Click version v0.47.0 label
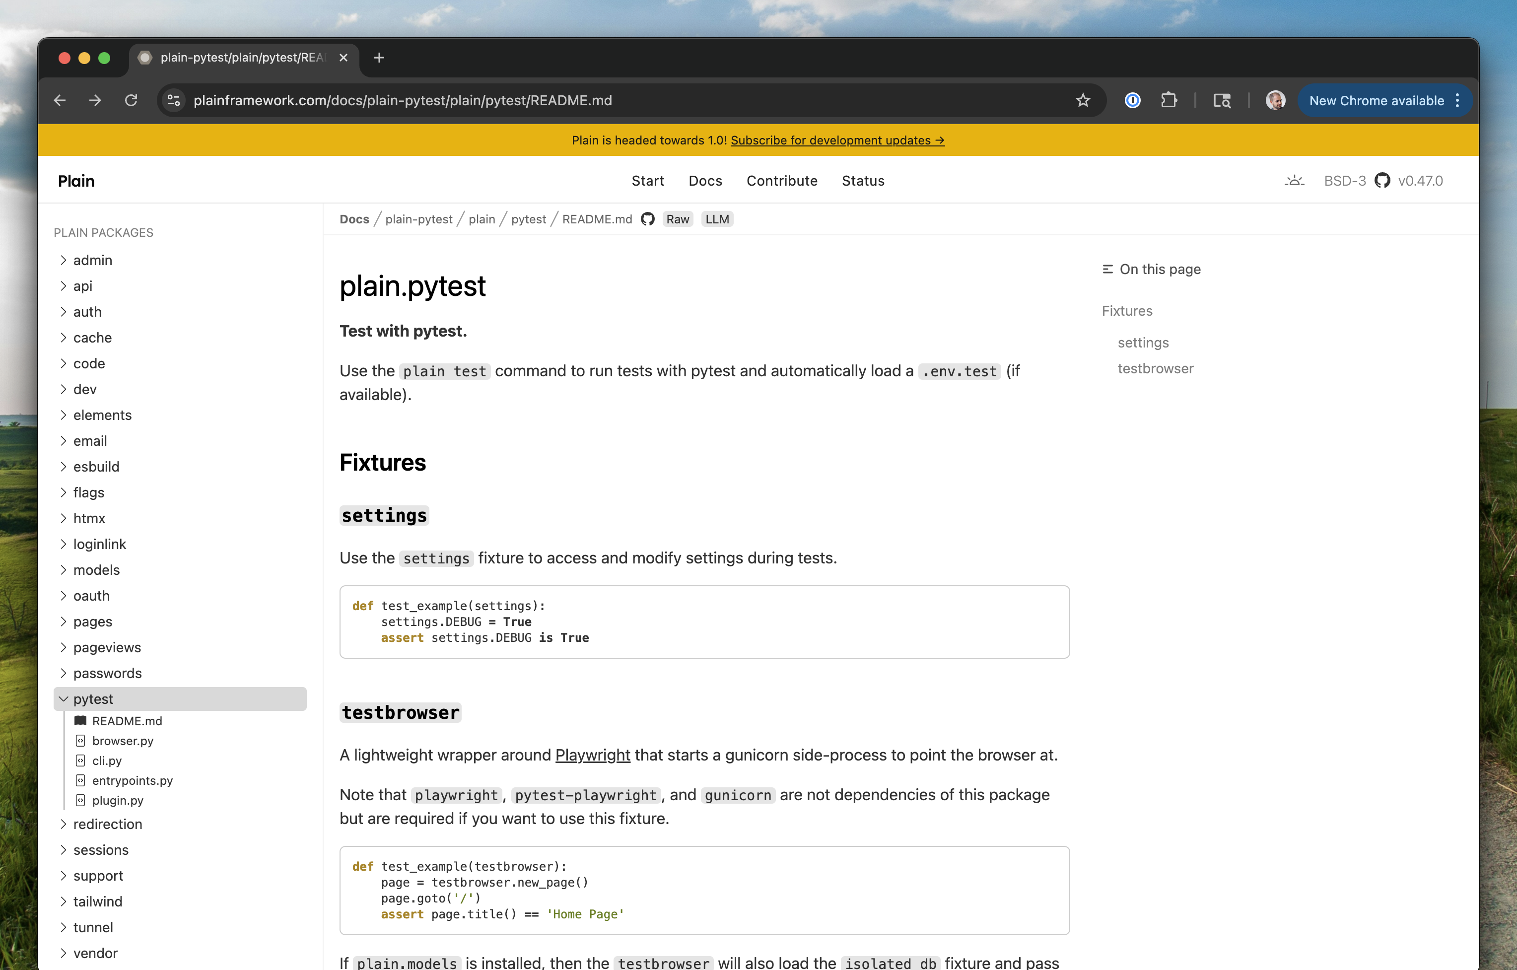Screen dimensions: 1517x970 [x=1420, y=181]
